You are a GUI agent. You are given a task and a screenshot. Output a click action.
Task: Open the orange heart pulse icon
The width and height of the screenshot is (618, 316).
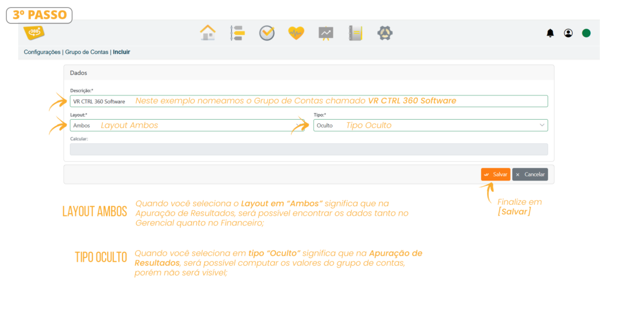click(296, 33)
